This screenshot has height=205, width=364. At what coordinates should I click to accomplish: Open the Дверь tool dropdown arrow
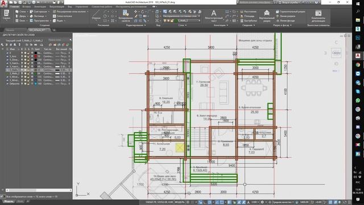pyautogui.click(x=28, y=16)
